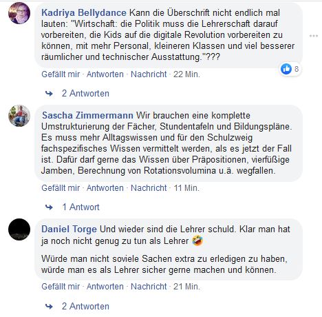Open Daniel Torge's dark profile picture
322x317 pixels.
pyautogui.click(x=19, y=229)
